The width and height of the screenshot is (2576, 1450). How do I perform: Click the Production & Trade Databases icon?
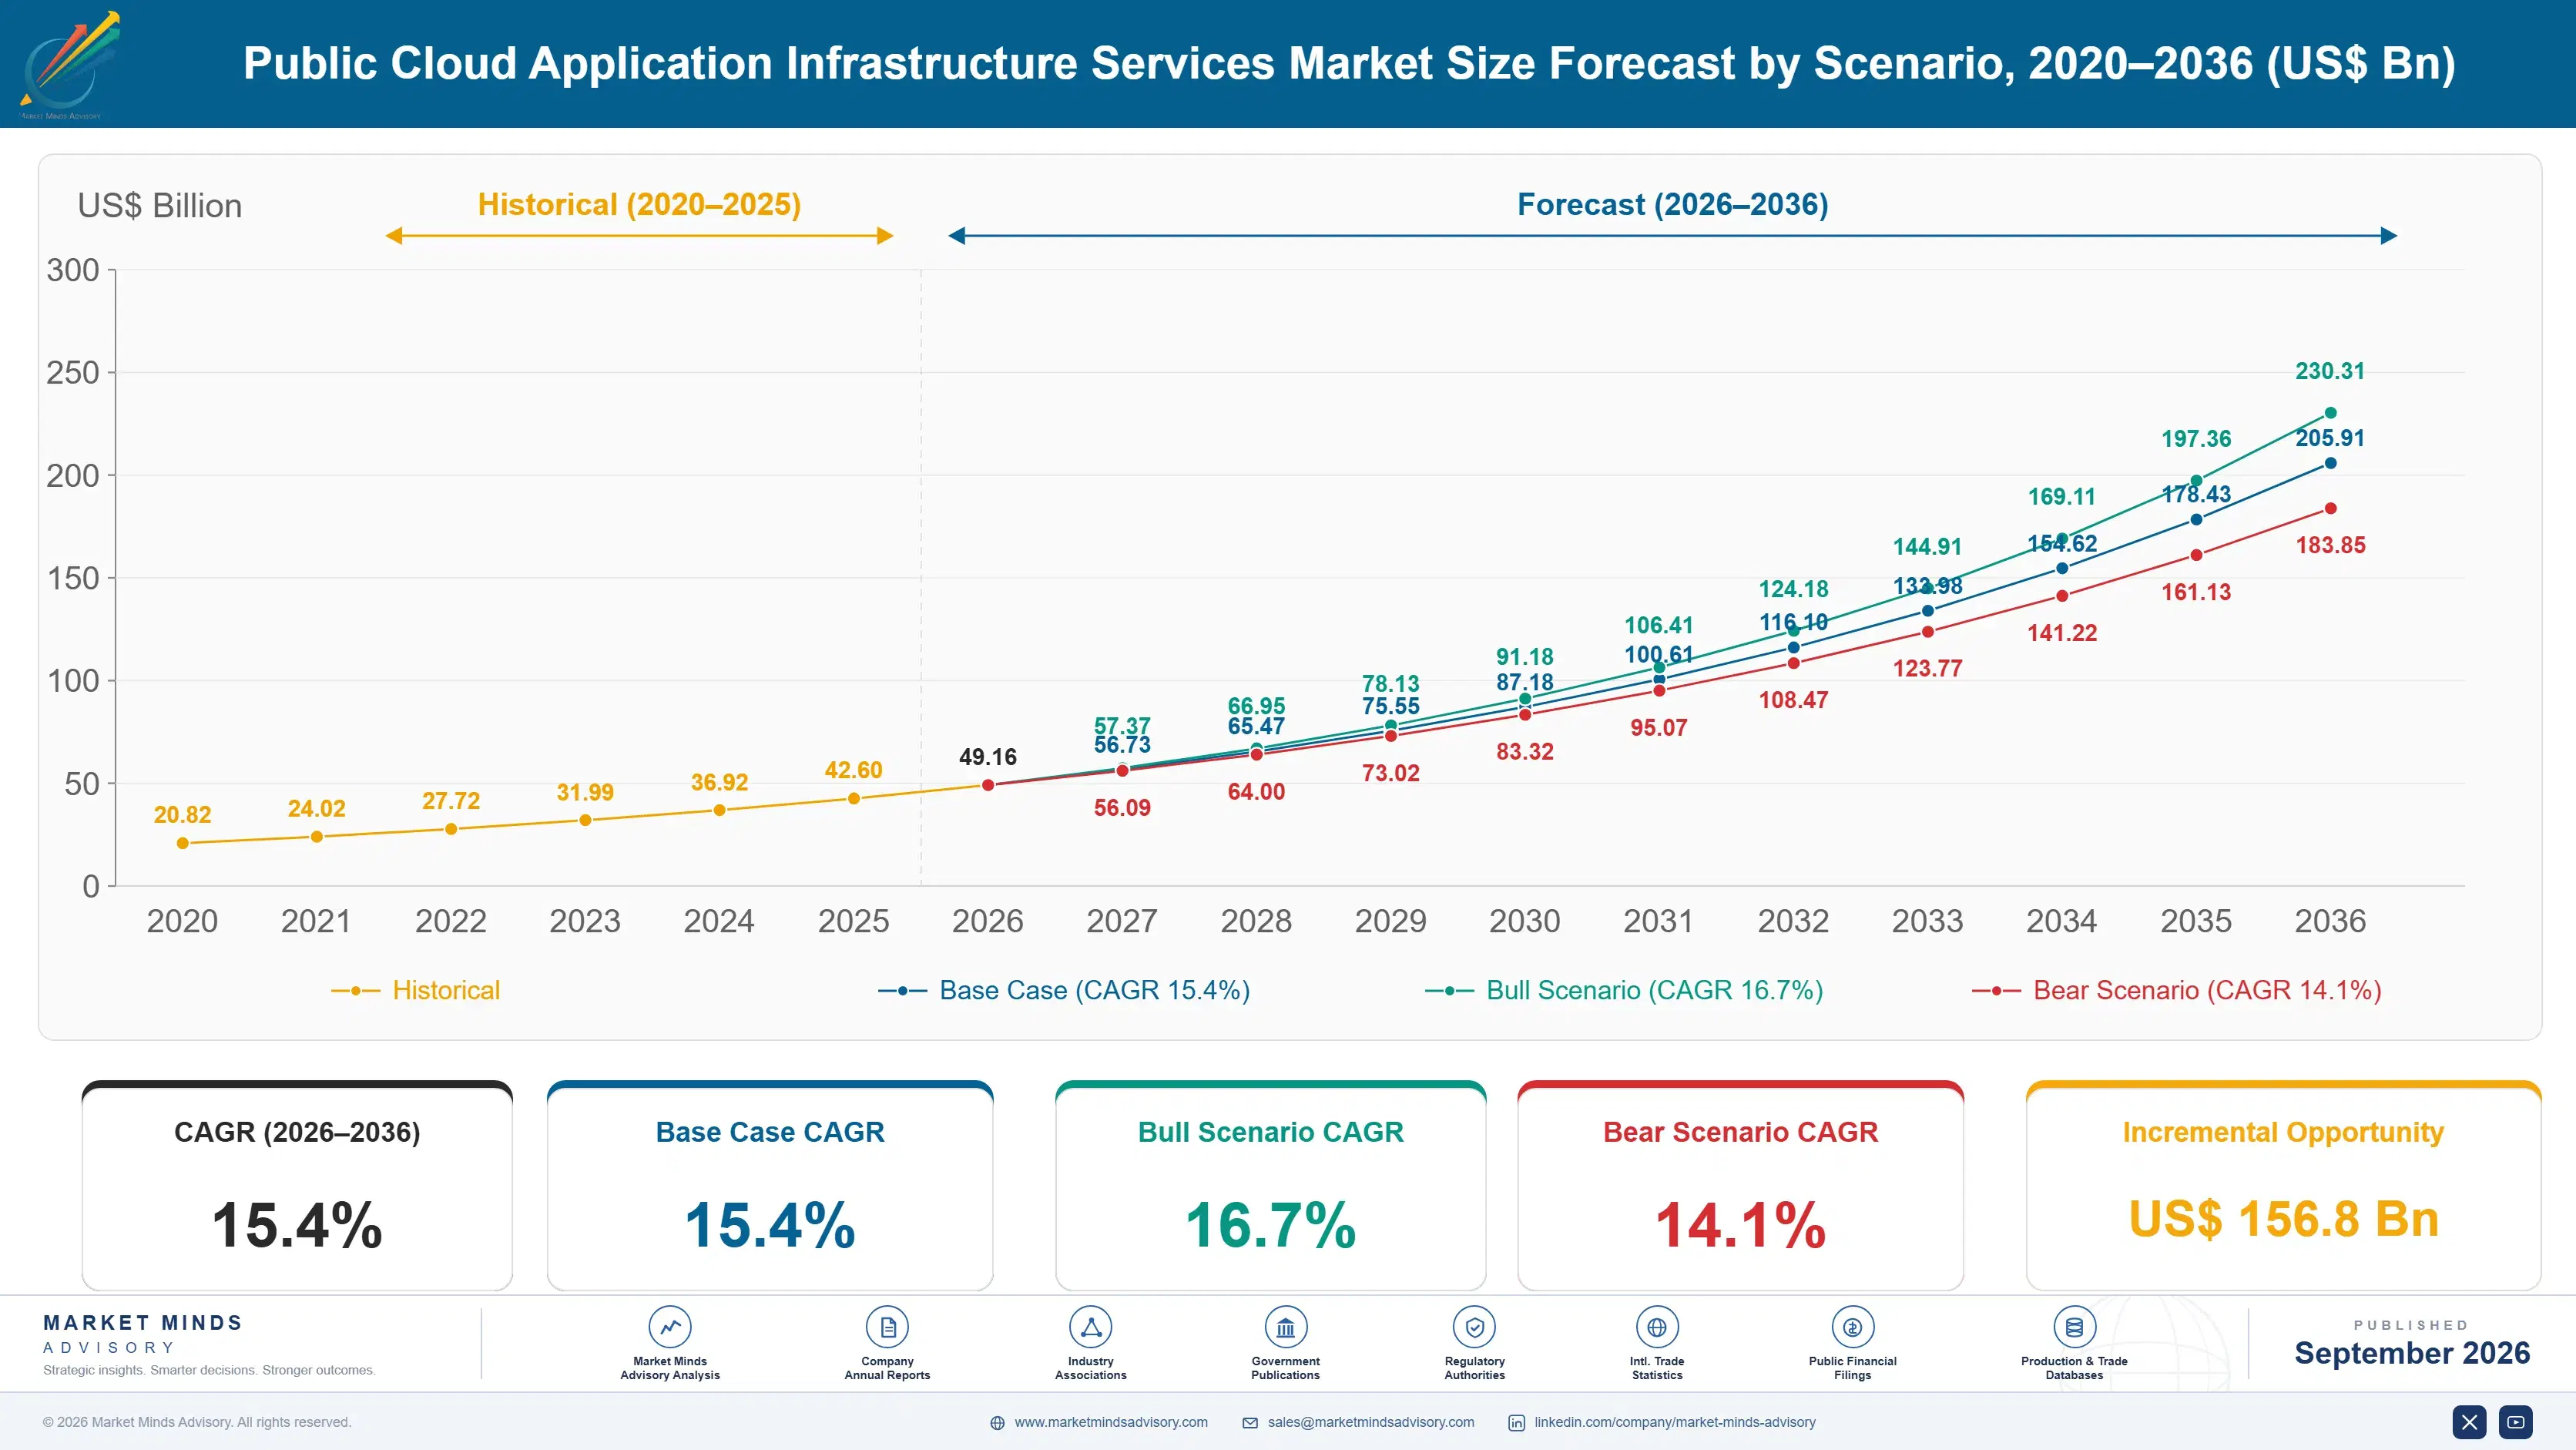pos(2074,1327)
